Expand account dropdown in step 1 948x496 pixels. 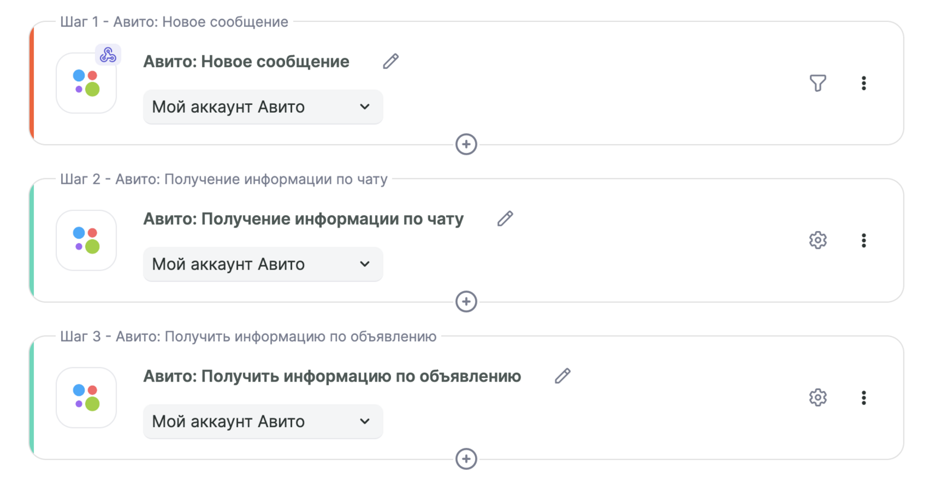[262, 107]
